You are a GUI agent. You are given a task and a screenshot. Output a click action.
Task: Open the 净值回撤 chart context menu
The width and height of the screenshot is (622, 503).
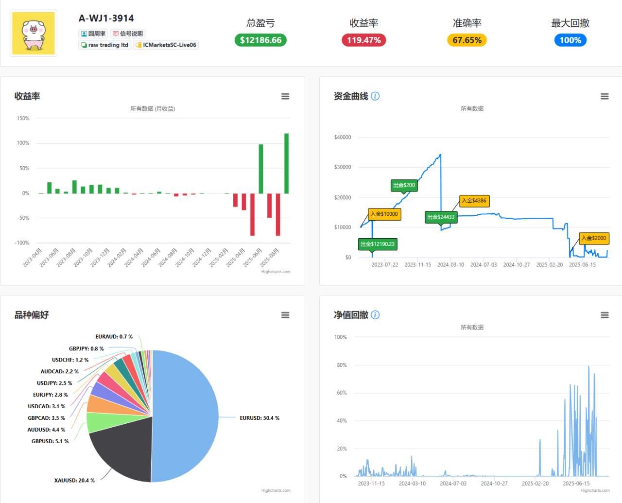click(605, 315)
